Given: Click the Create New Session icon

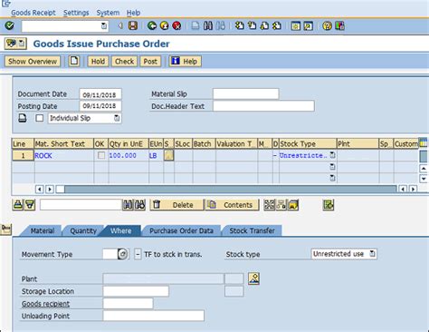Looking at the screenshot, I should click(x=296, y=26).
